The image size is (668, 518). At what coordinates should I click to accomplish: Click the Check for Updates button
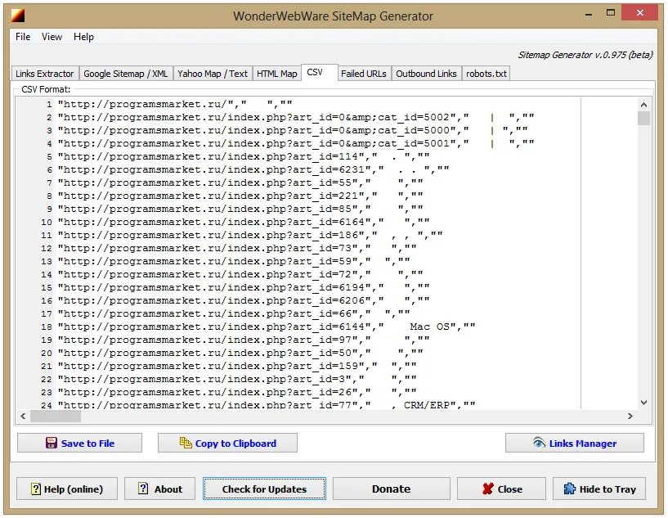coord(265,489)
